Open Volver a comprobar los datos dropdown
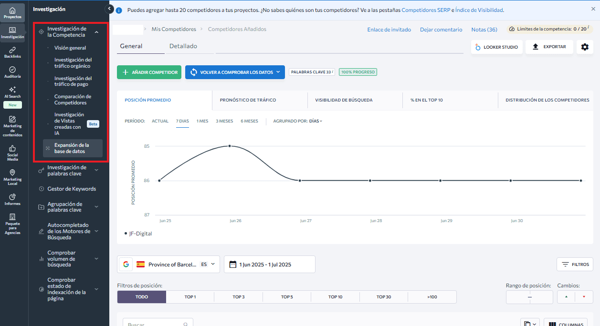Viewport: 600px width, 326px height. (x=235, y=72)
